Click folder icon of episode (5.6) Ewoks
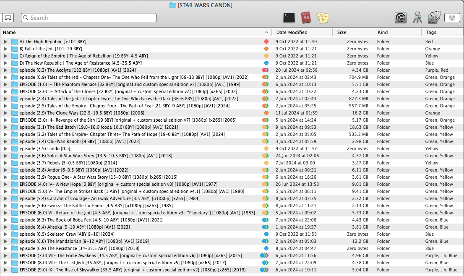 point(15,206)
